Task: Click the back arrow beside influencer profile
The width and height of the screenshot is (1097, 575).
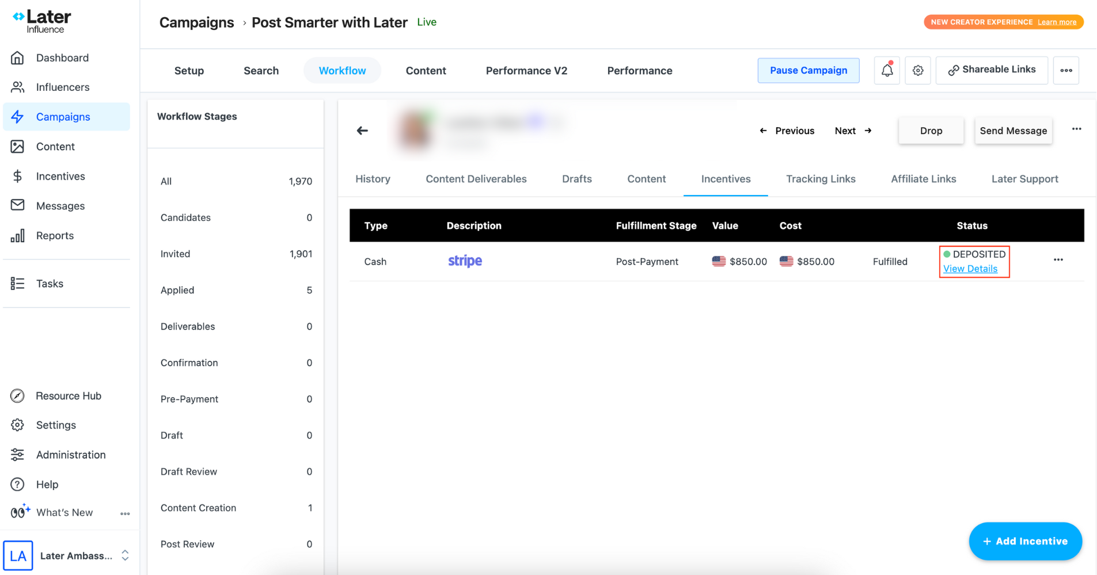Action: pos(362,131)
